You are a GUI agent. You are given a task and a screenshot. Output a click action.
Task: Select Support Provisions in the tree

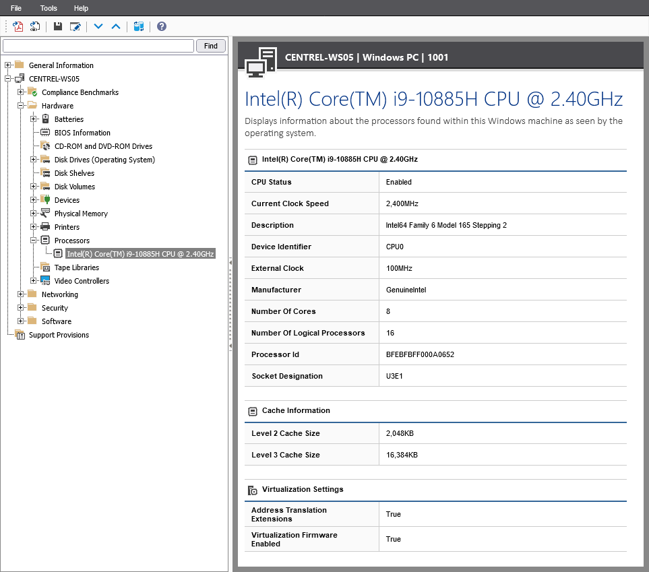[59, 335]
